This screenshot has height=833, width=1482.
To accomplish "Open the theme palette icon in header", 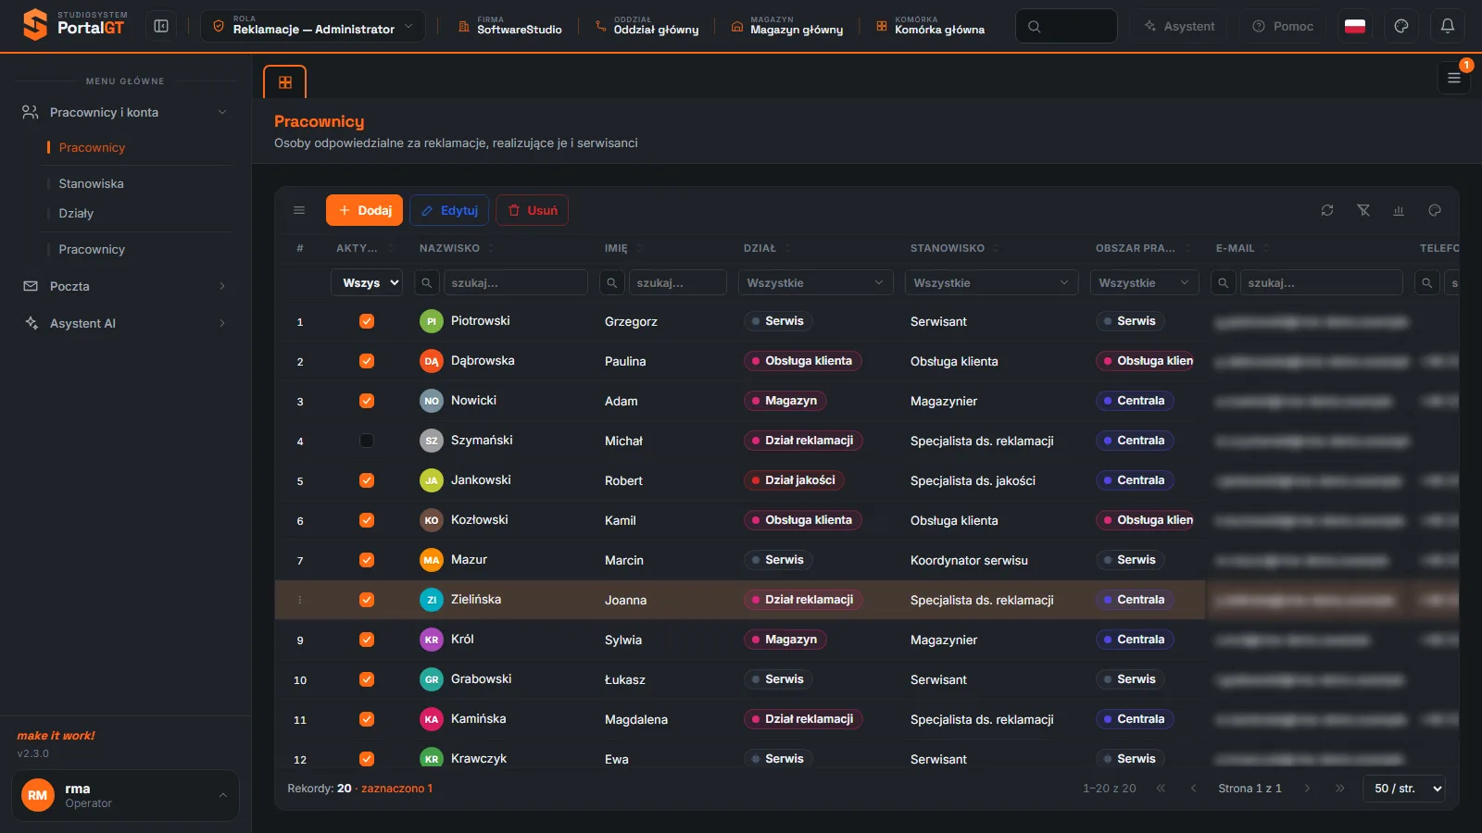I will click(x=1401, y=26).
